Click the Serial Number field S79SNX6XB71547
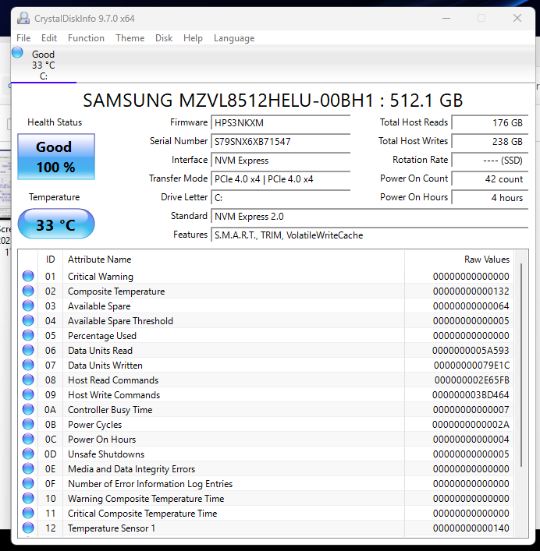The image size is (540, 551). (281, 142)
